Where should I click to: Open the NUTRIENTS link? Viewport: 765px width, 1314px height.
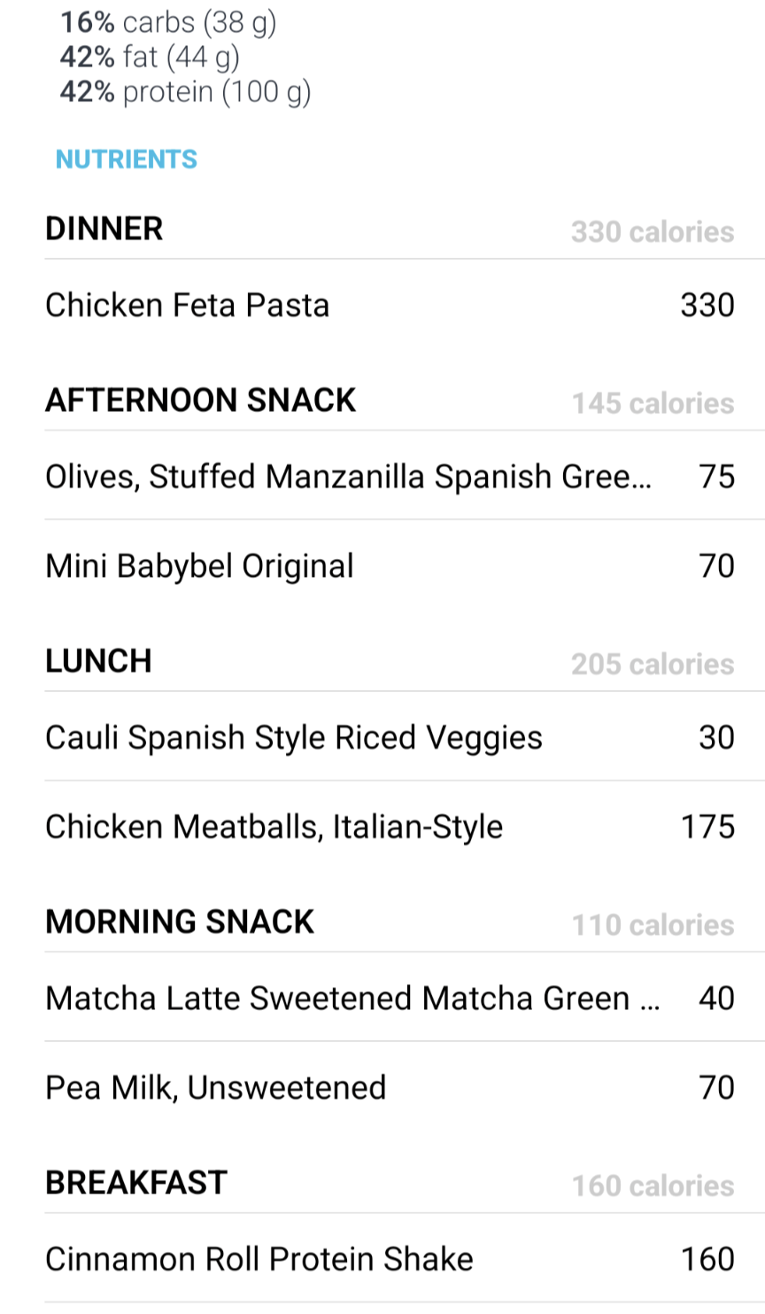(x=126, y=159)
